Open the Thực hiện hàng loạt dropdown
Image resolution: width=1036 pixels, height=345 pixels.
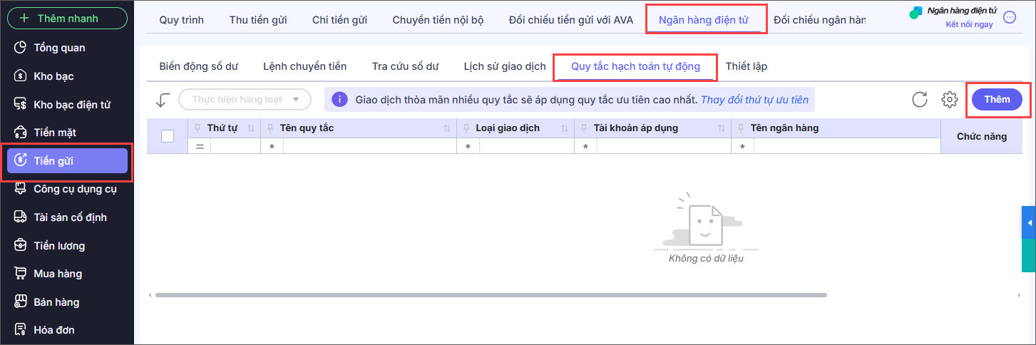coord(245,100)
